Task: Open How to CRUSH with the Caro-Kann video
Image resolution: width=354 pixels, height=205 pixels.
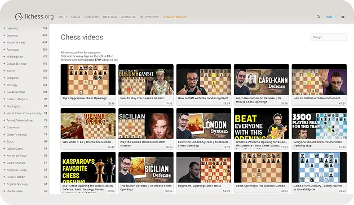Action: tap(319, 85)
